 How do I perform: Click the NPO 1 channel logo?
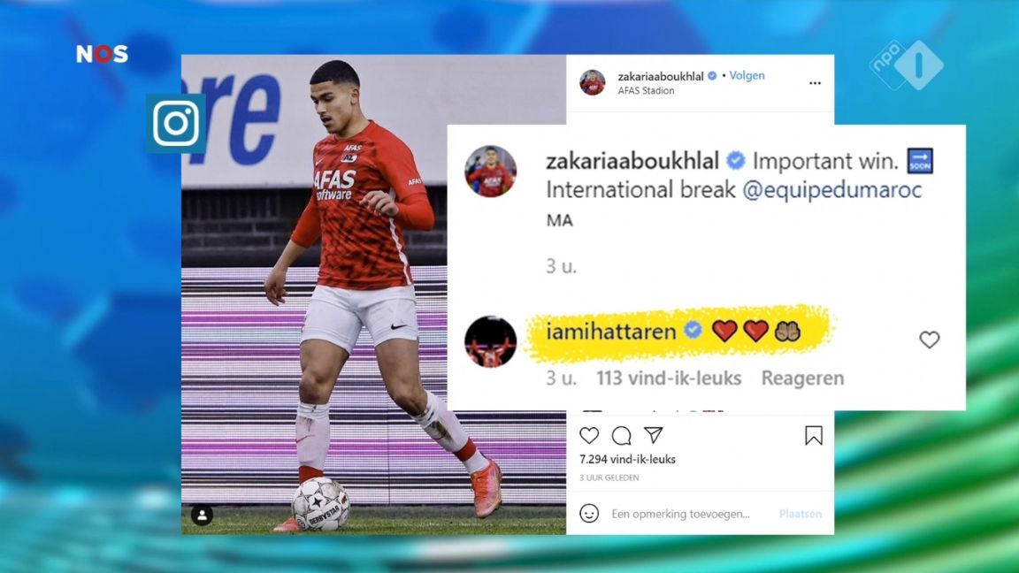click(907, 65)
